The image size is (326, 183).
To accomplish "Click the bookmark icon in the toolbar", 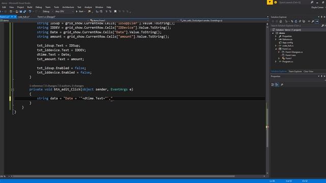I will (x=115, y=11).
